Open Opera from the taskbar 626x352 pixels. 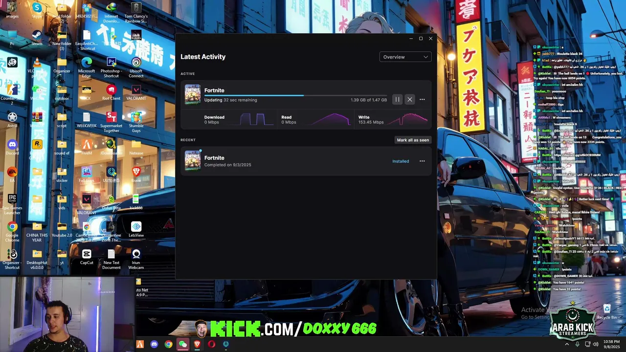coord(211,344)
